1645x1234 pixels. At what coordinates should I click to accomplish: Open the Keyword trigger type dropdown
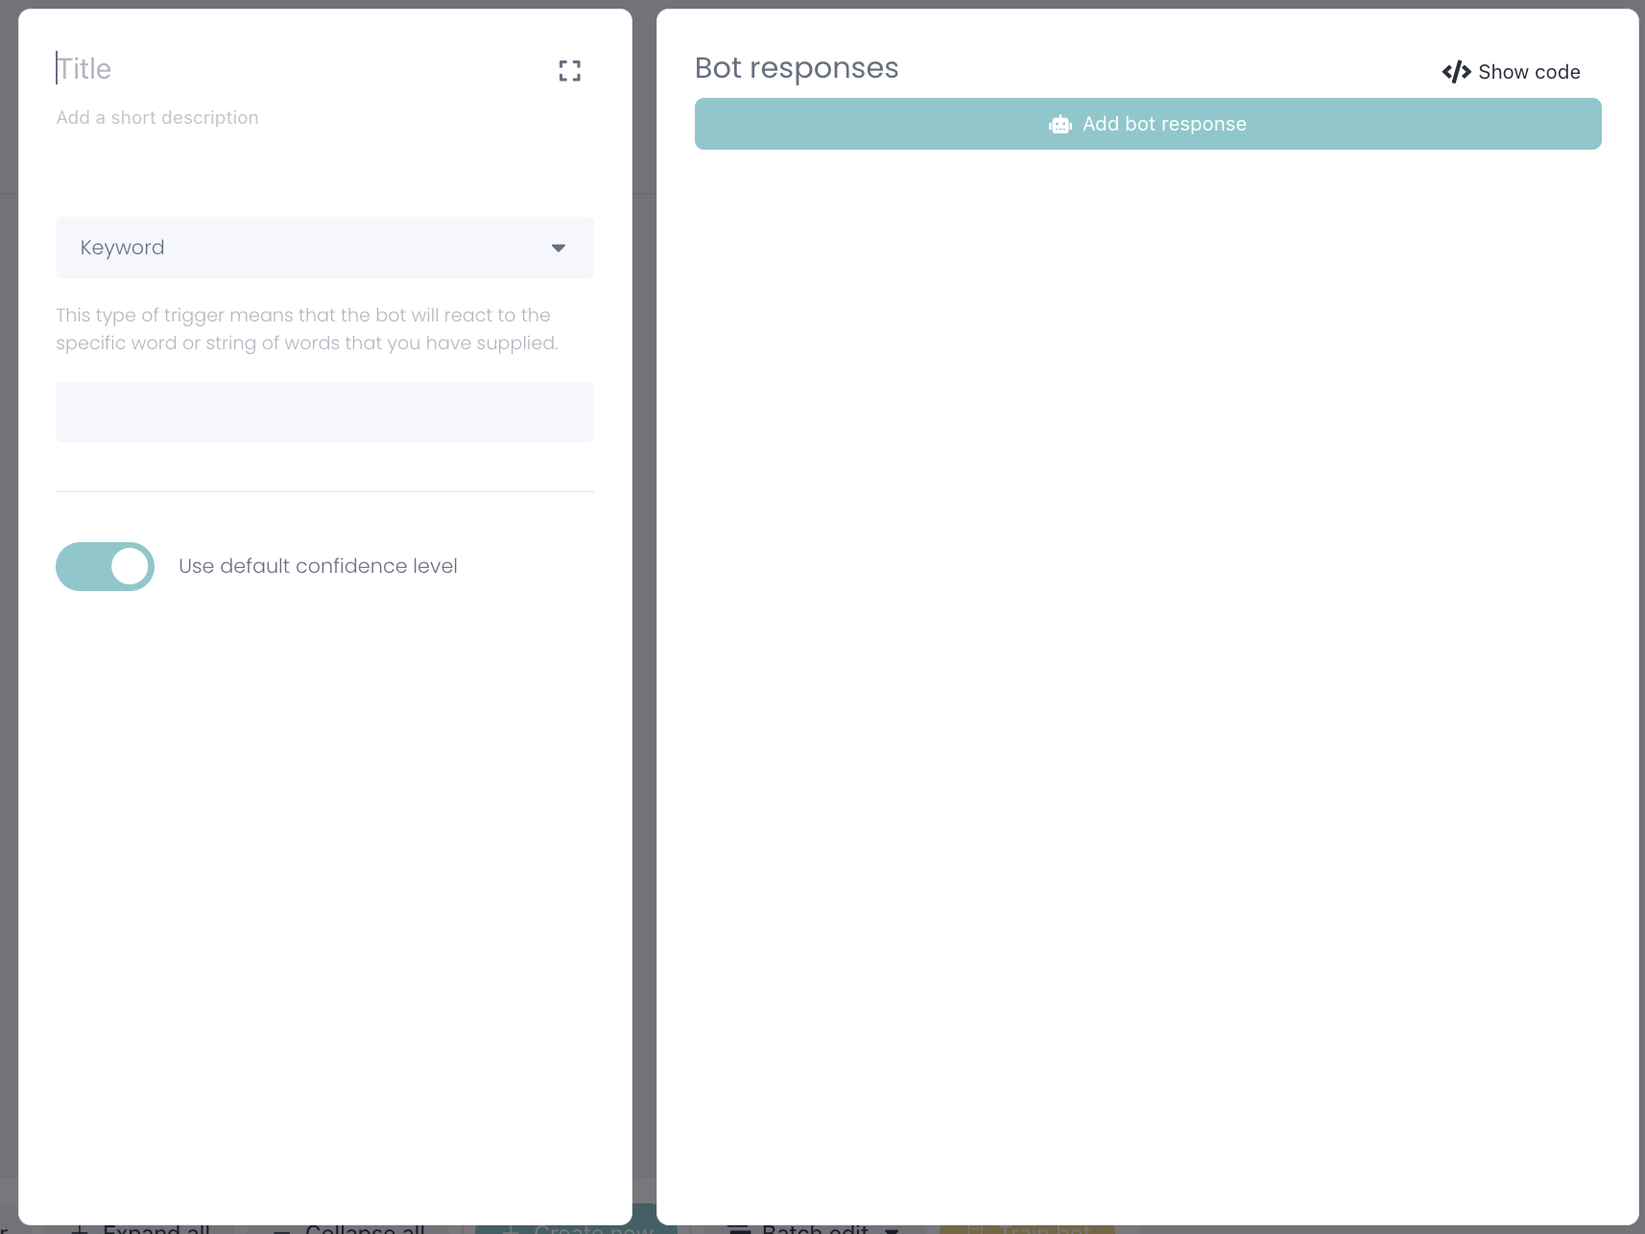(x=324, y=248)
